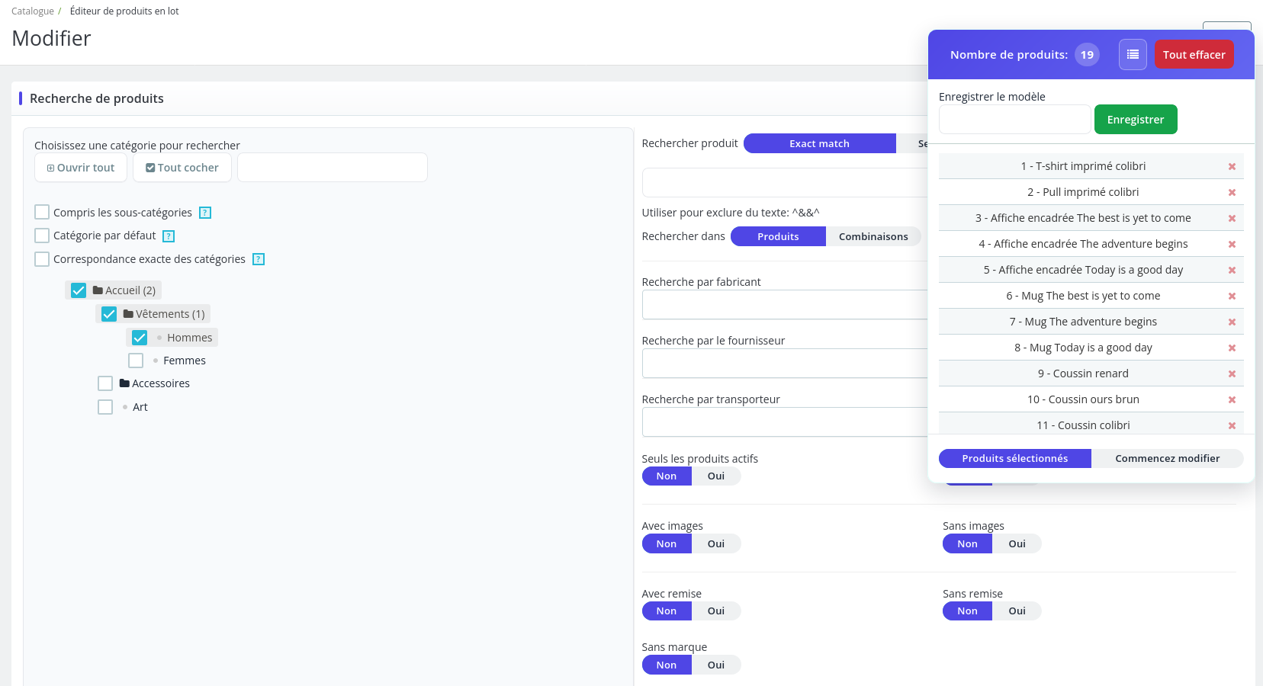Remove Affiche encadrée The adventure begins entry
This screenshot has width=1263, height=686.
(1232, 245)
